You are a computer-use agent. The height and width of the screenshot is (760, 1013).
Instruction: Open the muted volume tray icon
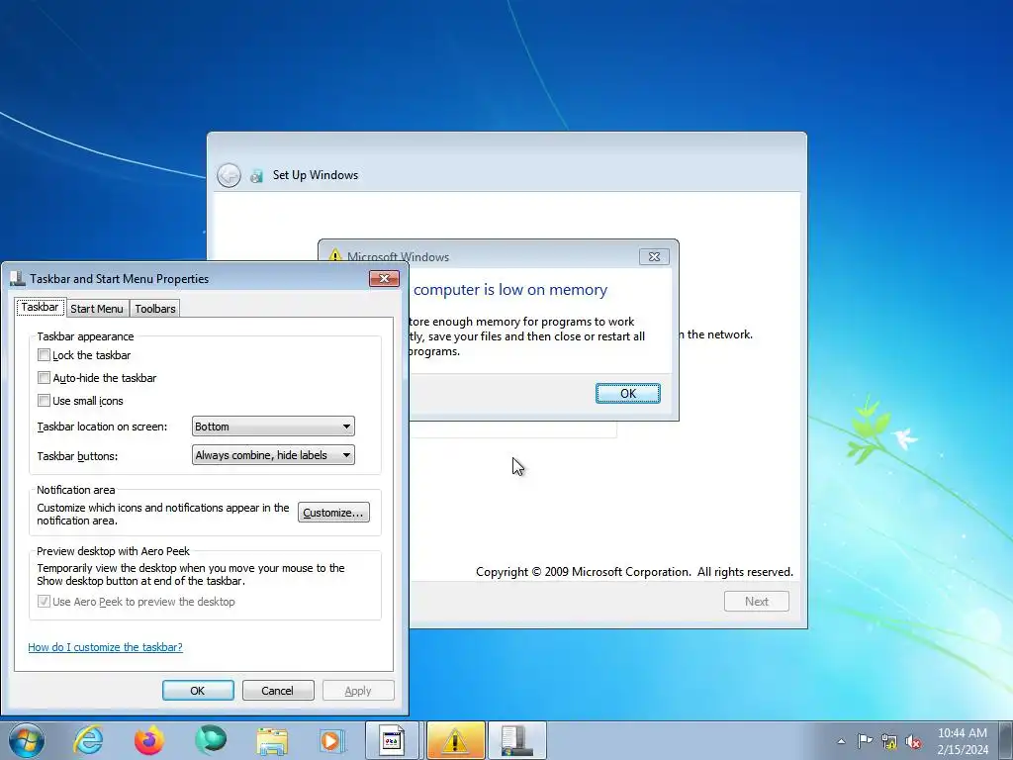pyautogui.click(x=913, y=741)
